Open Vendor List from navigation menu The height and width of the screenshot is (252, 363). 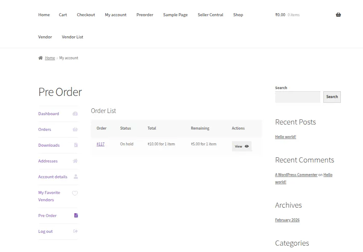[73, 37]
